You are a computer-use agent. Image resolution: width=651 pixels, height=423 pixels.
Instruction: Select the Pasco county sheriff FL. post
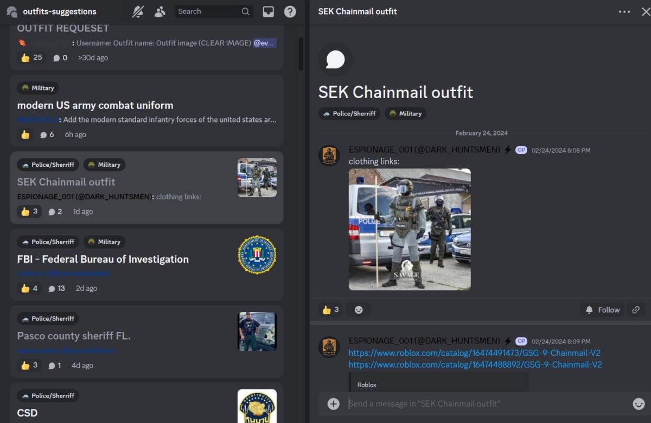tap(74, 336)
